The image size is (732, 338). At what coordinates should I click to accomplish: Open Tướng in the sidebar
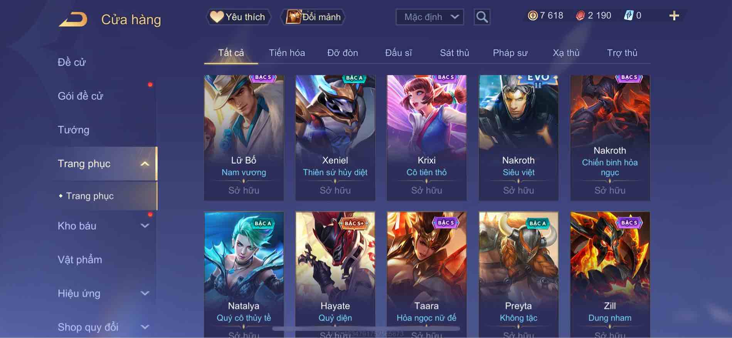(73, 130)
